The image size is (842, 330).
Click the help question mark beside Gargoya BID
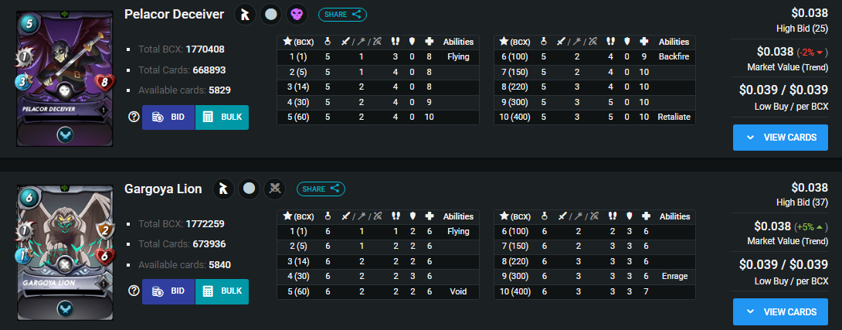[x=134, y=291]
